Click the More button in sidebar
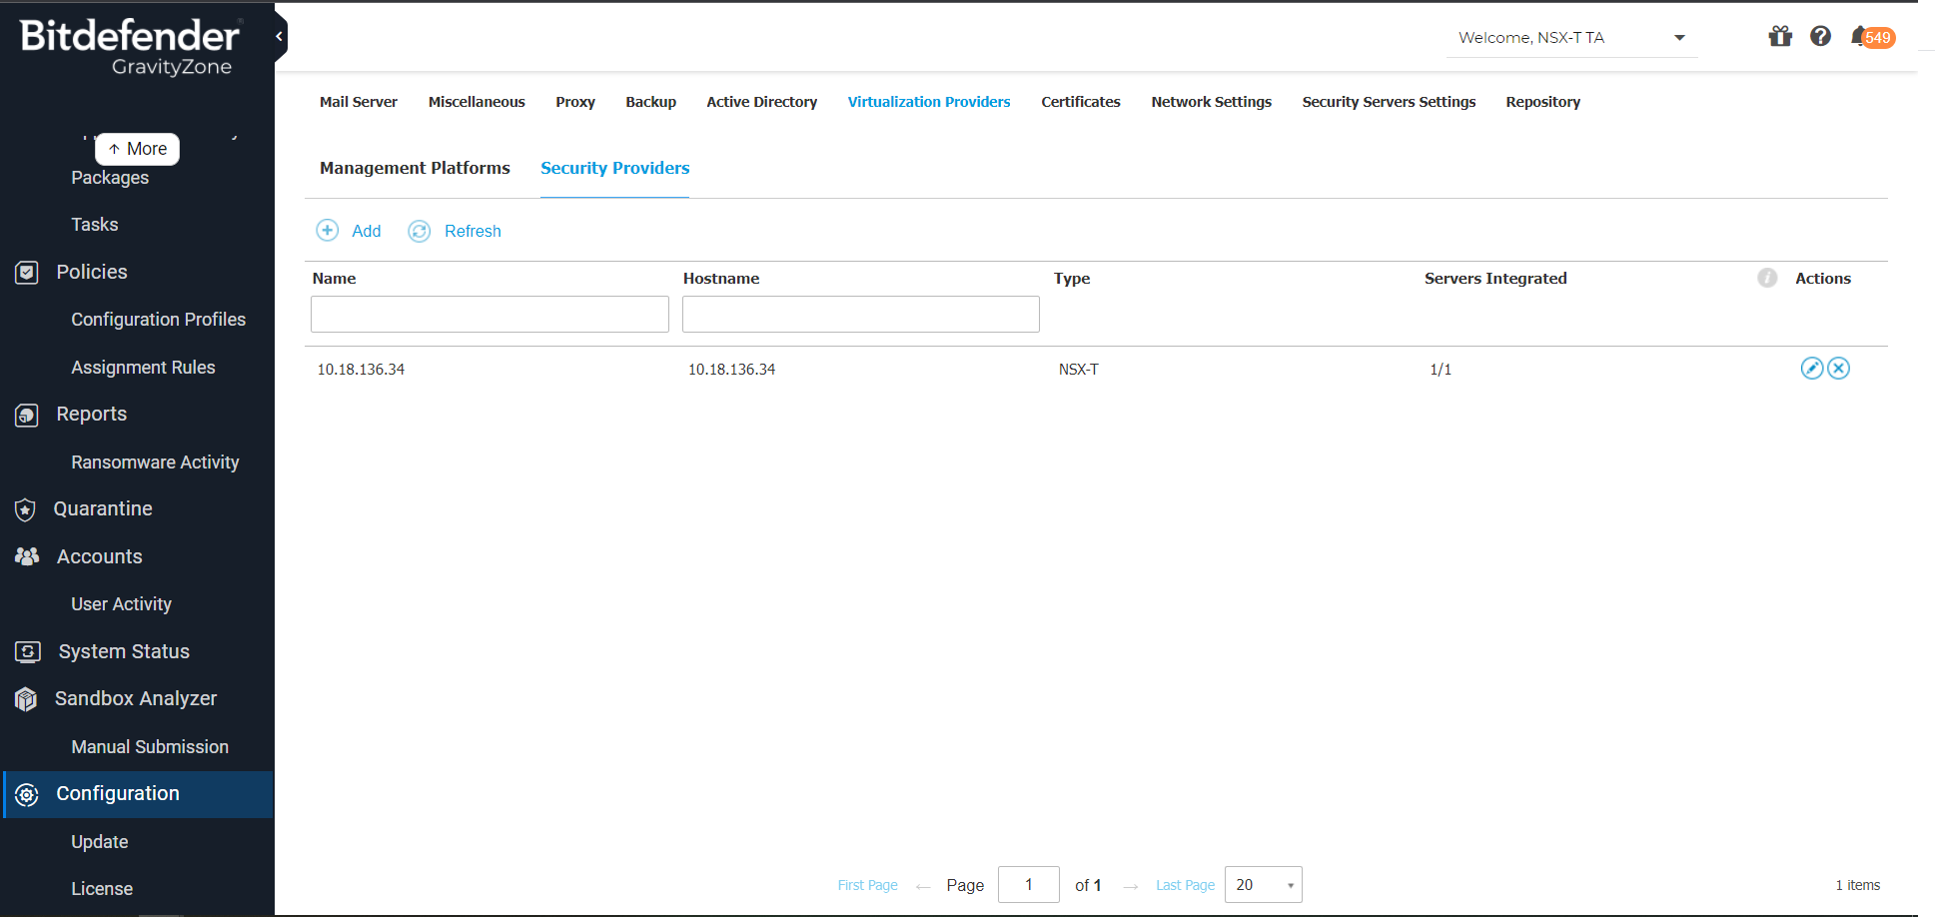1935x917 pixels. [x=138, y=149]
